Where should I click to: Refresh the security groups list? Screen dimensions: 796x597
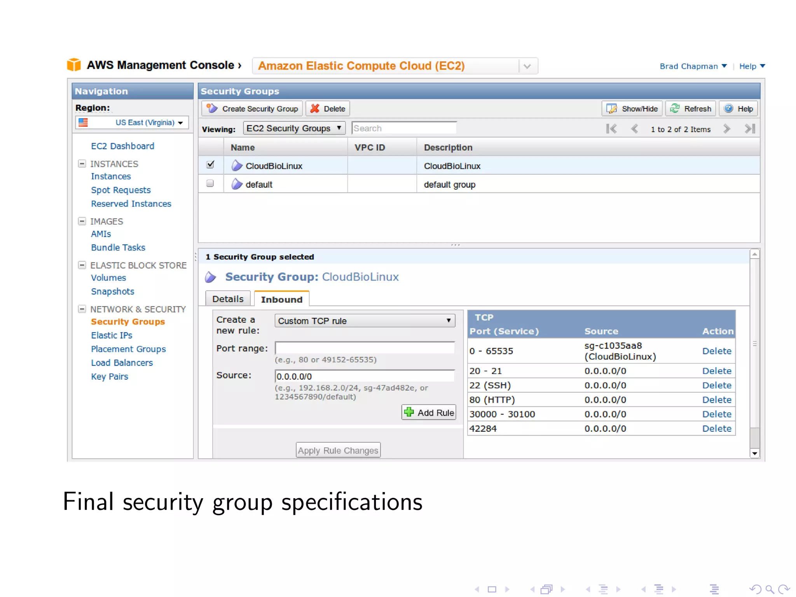(x=691, y=109)
